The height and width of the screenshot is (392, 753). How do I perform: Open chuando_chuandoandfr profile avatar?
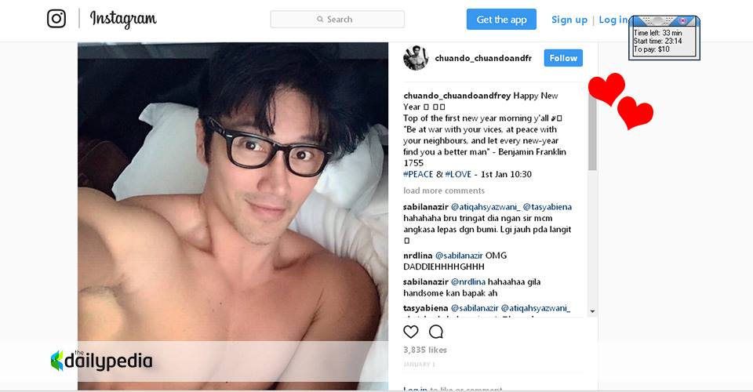click(x=416, y=58)
